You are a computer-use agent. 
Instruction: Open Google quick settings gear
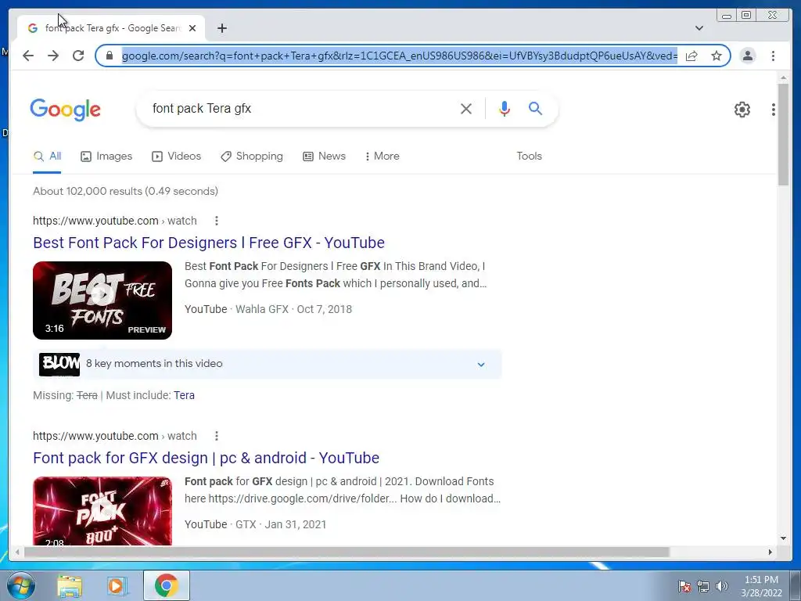coord(742,110)
